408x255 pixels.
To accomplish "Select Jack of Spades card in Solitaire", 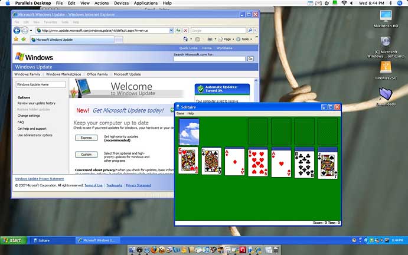I will [x=328, y=165].
